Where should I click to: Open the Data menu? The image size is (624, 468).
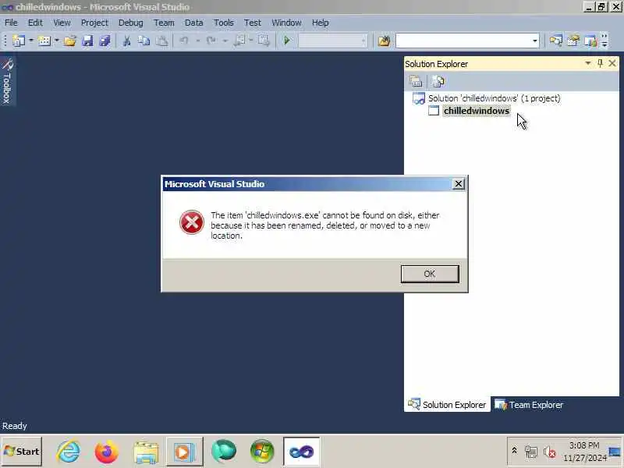click(x=193, y=23)
